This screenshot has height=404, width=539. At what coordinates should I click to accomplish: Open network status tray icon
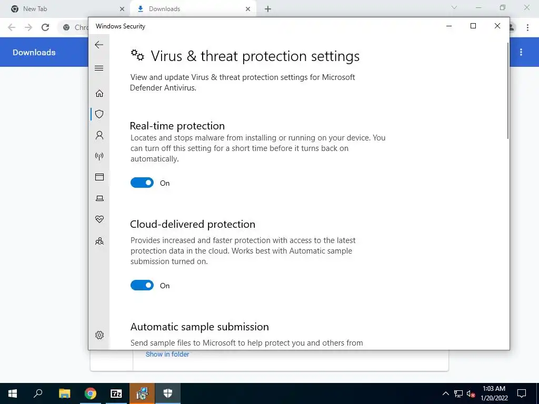coord(458,393)
